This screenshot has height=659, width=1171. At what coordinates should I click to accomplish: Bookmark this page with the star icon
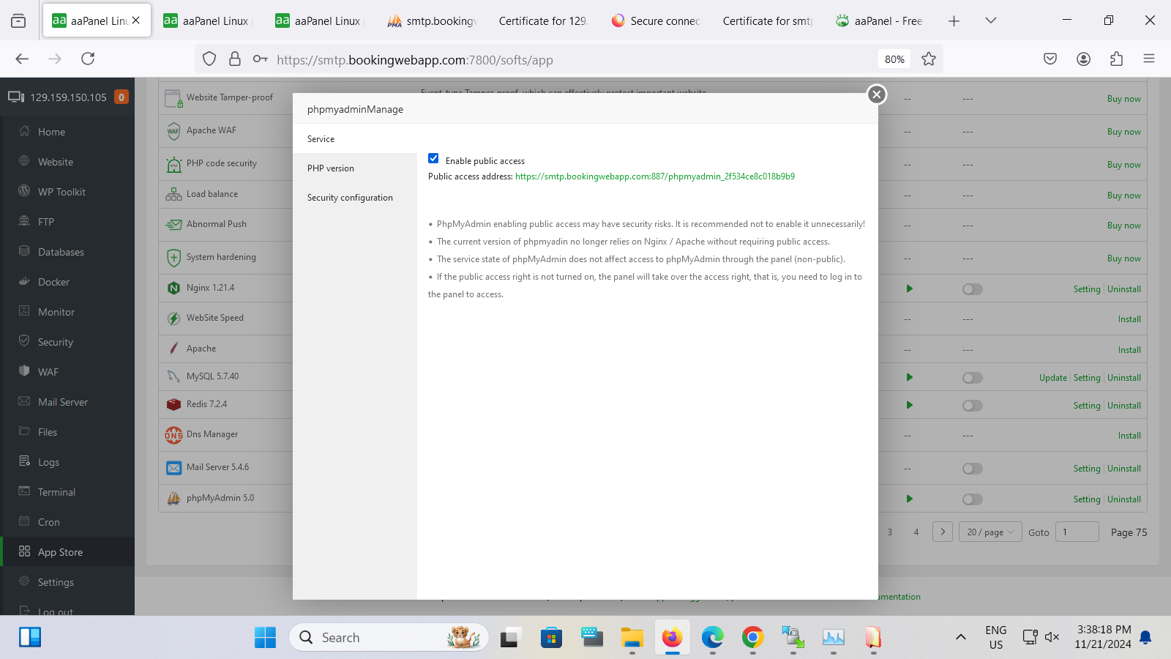[929, 59]
